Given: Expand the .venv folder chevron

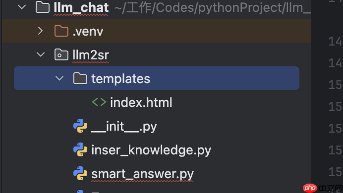Looking at the screenshot, I should (40, 31).
